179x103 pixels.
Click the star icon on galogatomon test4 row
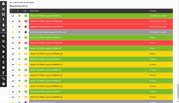click(x=13, y=27)
